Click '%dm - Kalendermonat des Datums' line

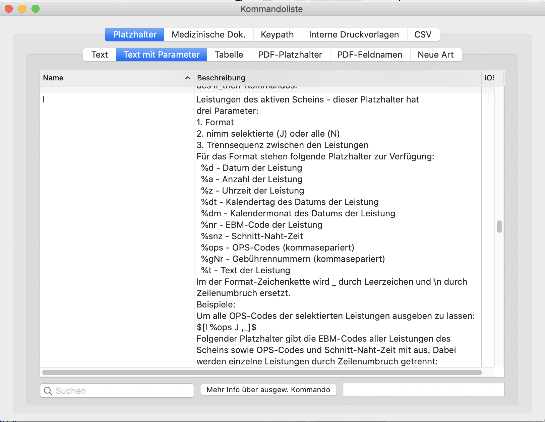[x=298, y=213]
